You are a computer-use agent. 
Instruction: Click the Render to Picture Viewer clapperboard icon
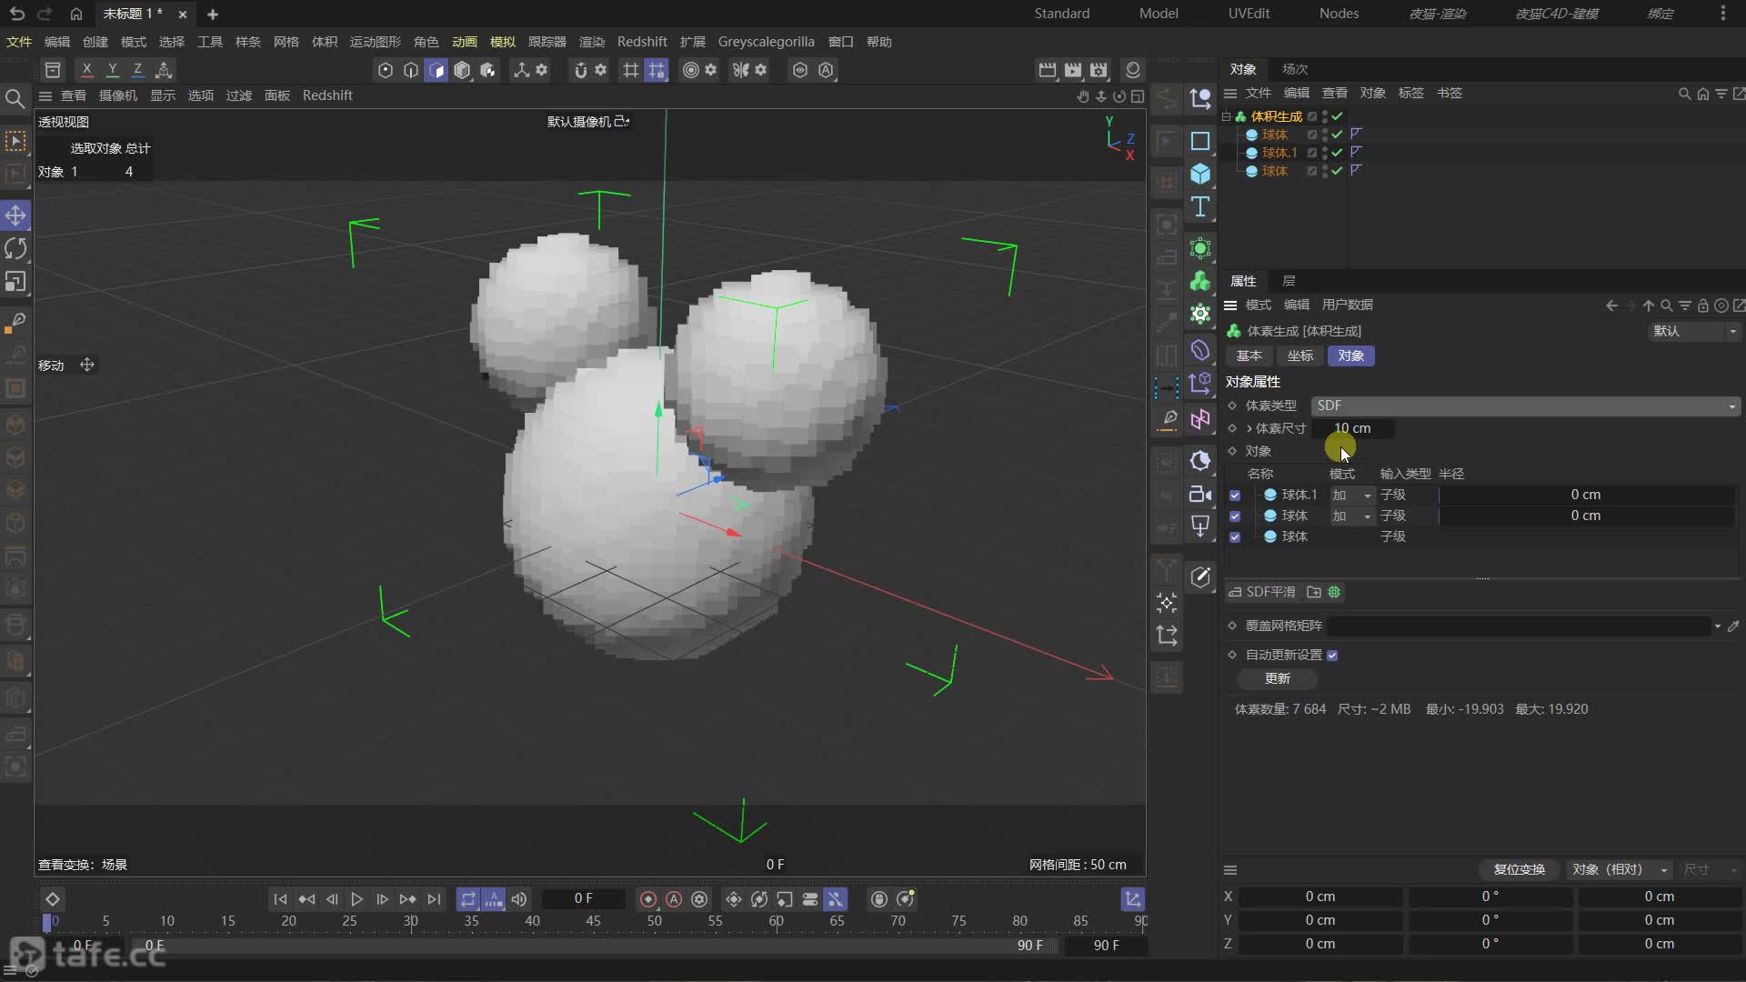pyautogui.click(x=1073, y=70)
